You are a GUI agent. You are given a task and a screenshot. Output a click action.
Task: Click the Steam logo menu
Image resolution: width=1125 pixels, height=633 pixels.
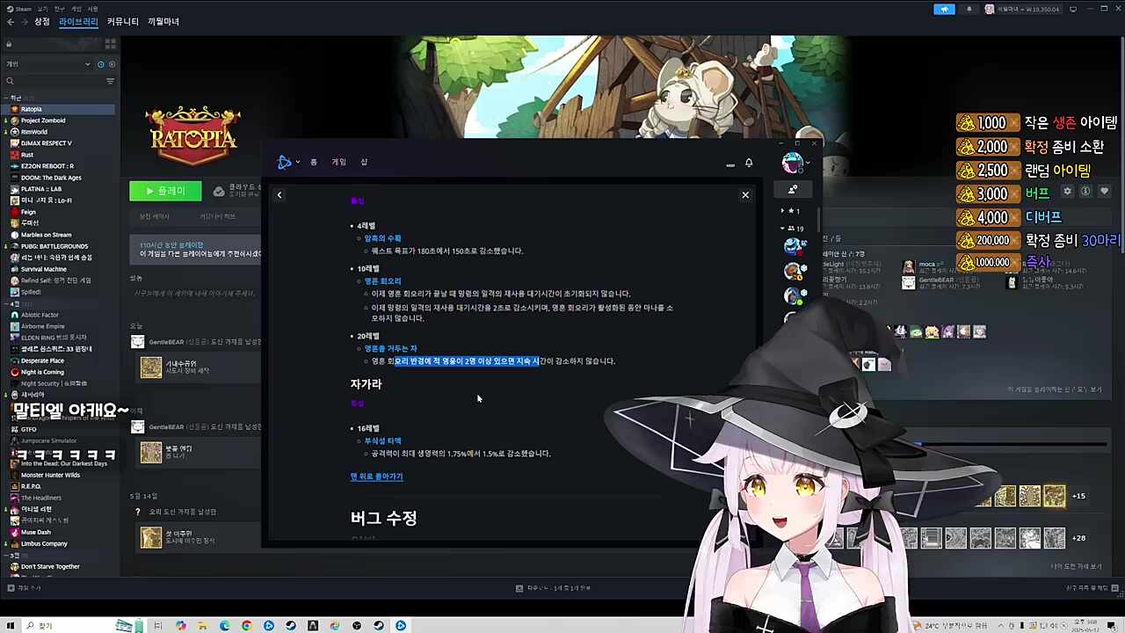[x=20, y=9]
